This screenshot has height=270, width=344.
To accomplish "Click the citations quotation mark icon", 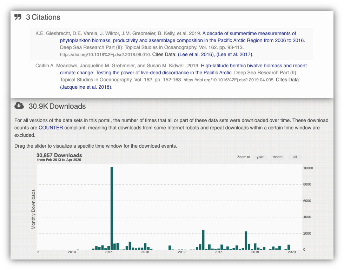I will tap(18, 17).
